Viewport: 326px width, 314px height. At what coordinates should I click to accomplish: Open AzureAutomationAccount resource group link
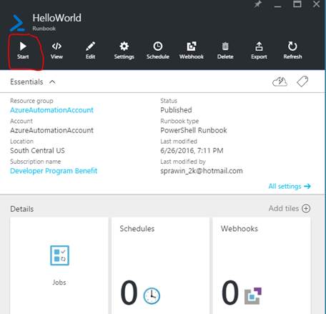51,110
